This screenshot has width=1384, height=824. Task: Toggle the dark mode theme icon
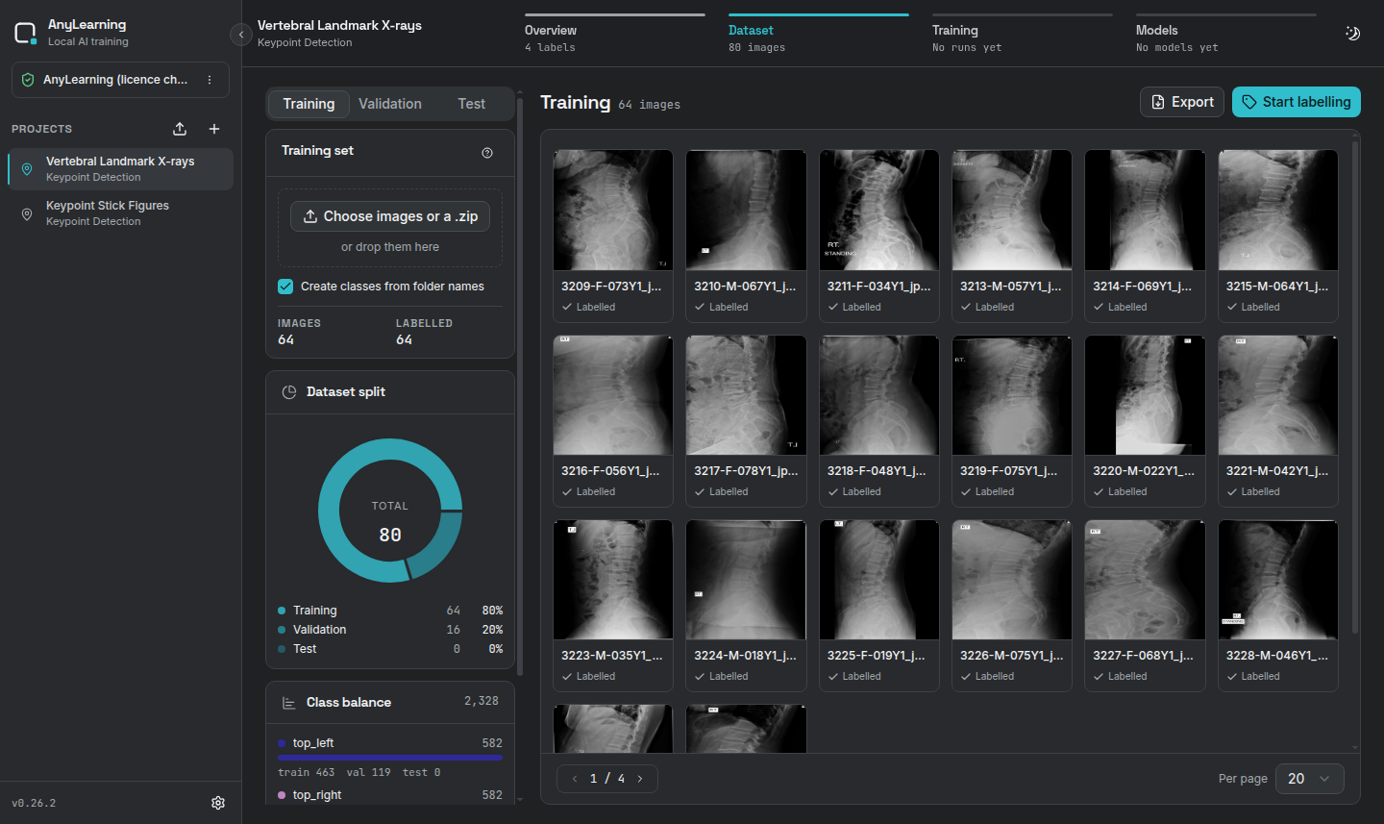(x=1352, y=34)
